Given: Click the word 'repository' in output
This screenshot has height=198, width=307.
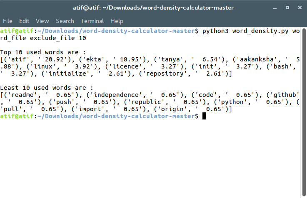Looking at the screenshot, I should tap(165, 74).
